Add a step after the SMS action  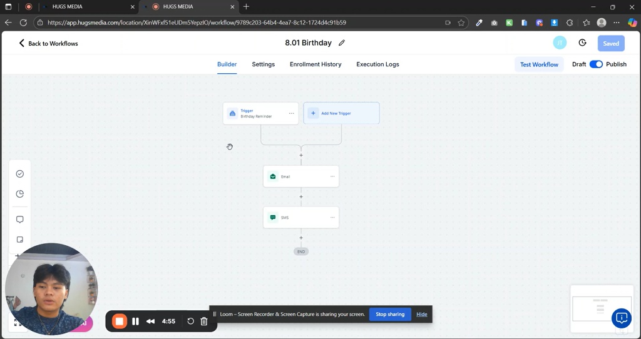point(301,238)
